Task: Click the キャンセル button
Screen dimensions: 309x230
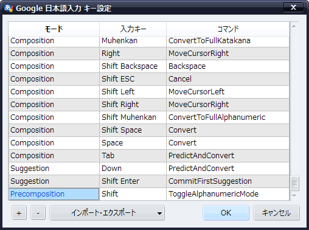Action: point(276,213)
